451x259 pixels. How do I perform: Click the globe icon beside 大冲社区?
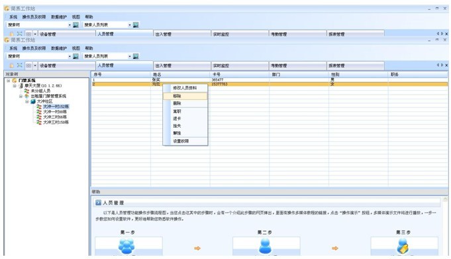[x=33, y=101]
